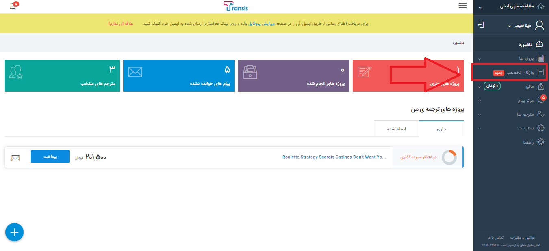Click the مترجم ها translators icon
This screenshot has height=251, width=549.
point(540,114)
